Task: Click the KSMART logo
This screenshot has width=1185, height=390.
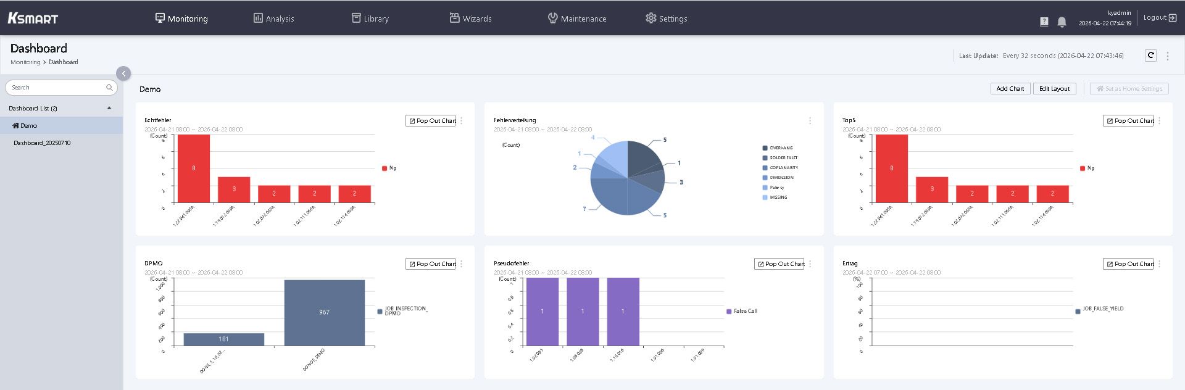Action: 33,18
